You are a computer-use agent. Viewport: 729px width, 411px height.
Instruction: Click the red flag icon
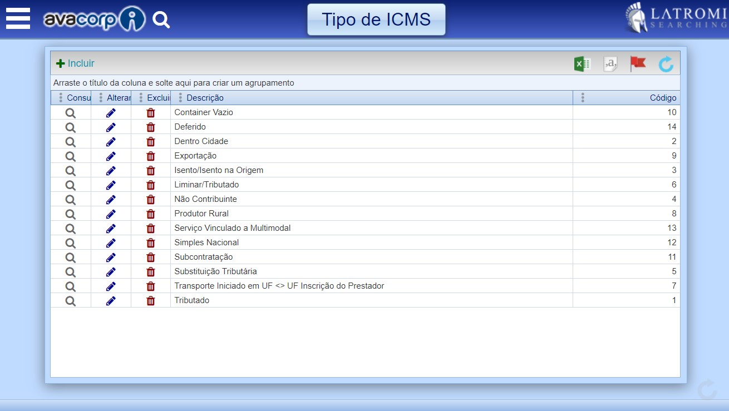[638, 64]
